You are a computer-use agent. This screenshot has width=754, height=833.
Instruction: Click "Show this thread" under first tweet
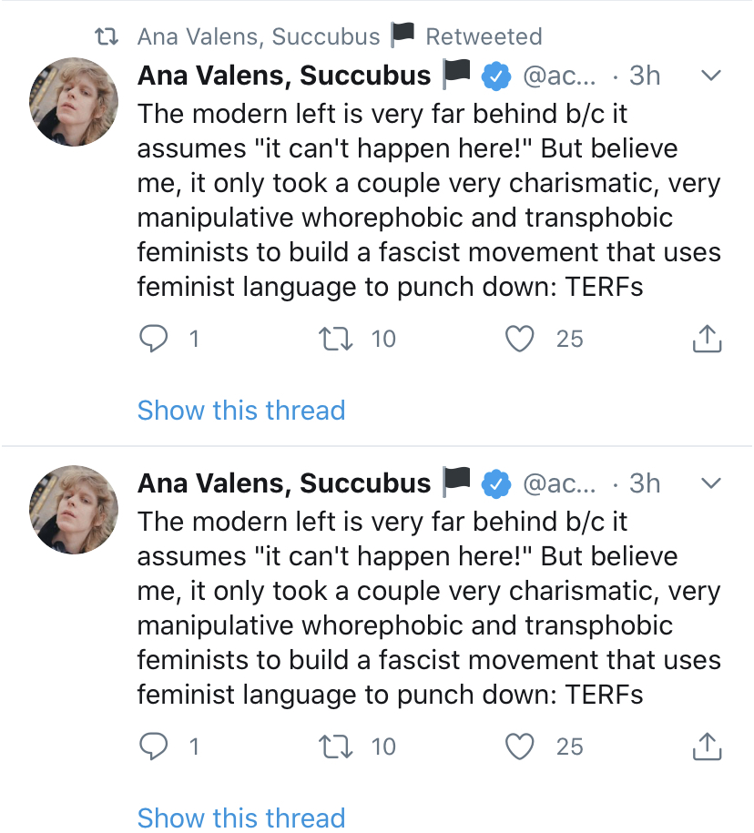point(241,410)
